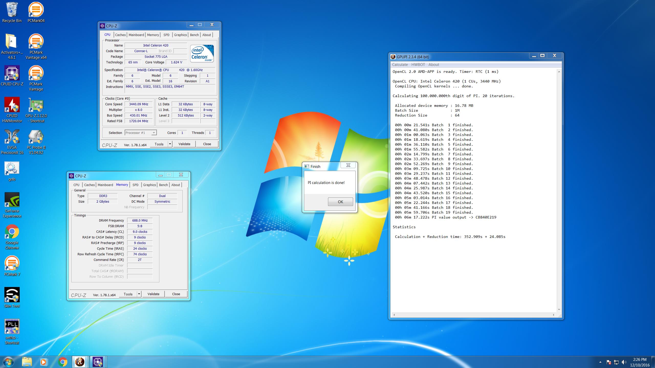Switch to GPUPI taskbar button
This screenshot has width=655, height=368.
click(x=80, y=362)
